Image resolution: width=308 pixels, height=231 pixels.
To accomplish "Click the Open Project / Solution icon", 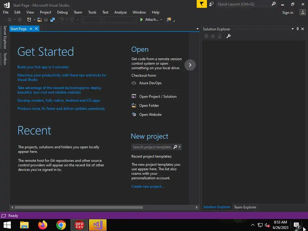I will [x=134, y=97].
